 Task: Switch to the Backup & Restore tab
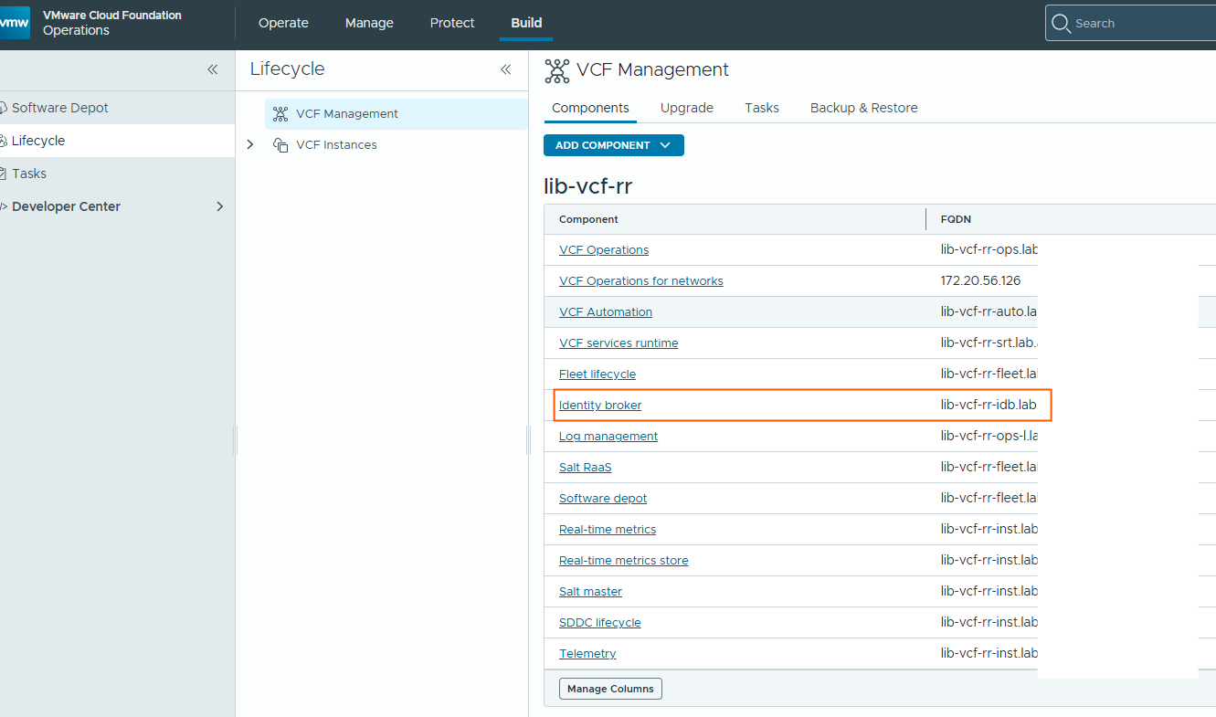tap(864, 108)
